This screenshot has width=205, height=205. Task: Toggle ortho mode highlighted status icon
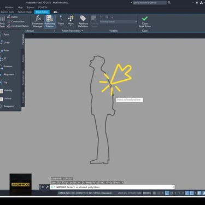pos(167,193)
